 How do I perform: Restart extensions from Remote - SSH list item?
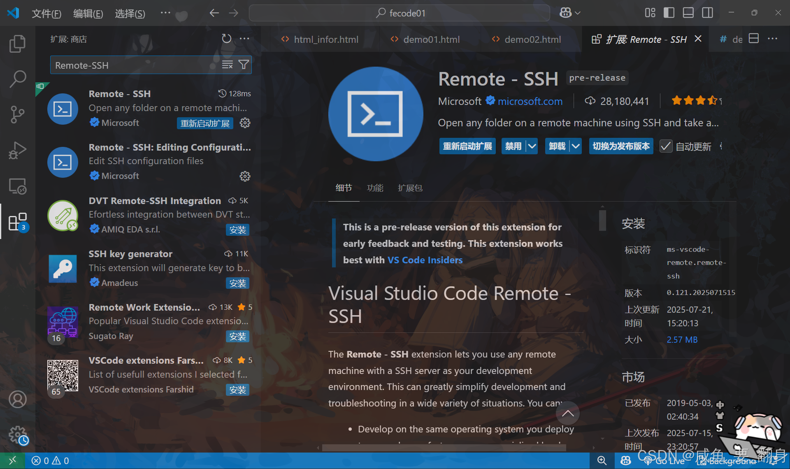coord(205,123)
